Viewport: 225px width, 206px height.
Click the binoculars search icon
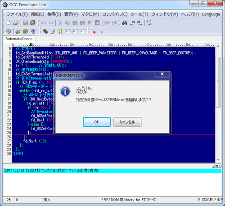coord(125,23)
